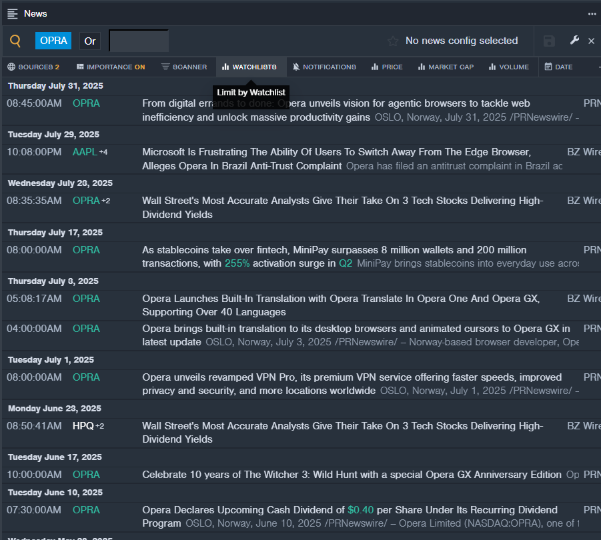
Task: Click the ticker search input field
Action: tap(139, 41)
